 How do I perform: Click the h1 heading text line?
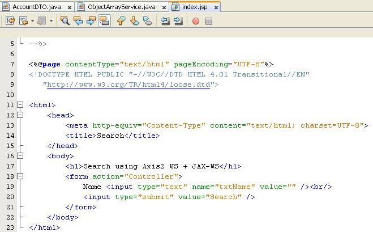[153, 166]
